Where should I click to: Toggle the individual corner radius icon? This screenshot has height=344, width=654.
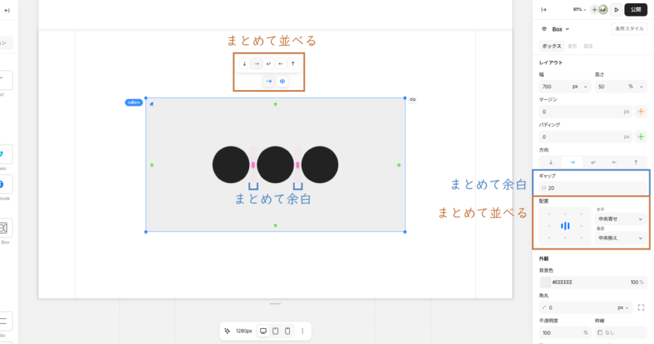click(641, 308)
